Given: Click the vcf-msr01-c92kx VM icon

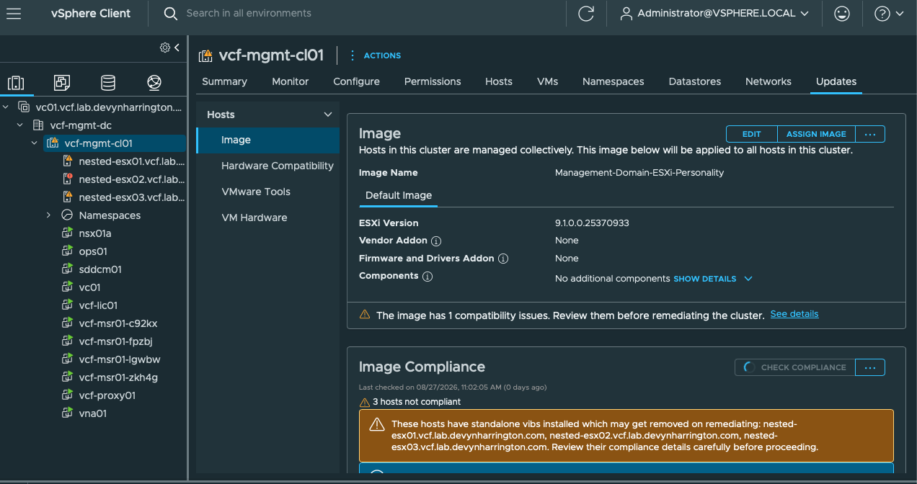Looking at the screenshot, I should coord(68,323).
